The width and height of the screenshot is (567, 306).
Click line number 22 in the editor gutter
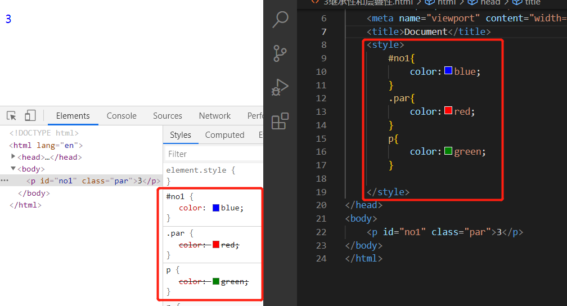click(321, 232)
